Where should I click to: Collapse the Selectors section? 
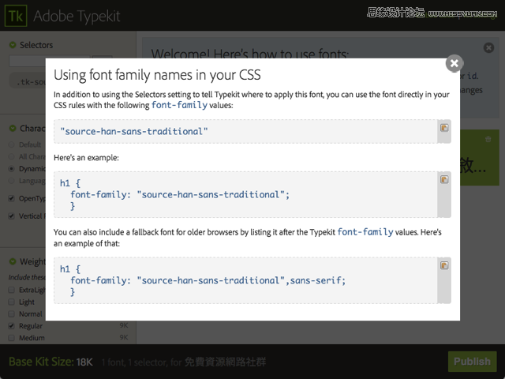click(x=13, y=45)
